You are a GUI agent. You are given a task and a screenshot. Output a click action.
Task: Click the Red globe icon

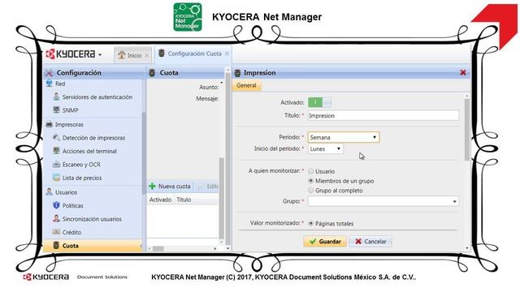[49, 83]
